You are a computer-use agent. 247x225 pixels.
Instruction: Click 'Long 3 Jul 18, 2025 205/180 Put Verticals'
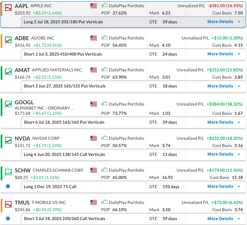point(63,22)
